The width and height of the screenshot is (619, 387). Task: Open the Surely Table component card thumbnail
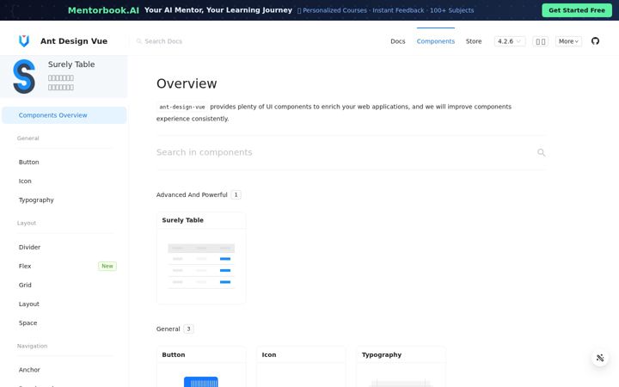201,266
